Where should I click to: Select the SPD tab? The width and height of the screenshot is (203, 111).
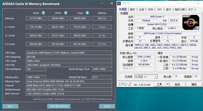[159, 9]
